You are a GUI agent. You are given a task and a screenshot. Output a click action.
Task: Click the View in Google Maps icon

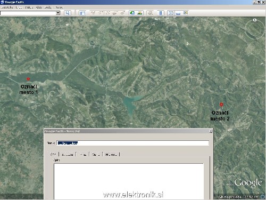(x=186, y=13)
